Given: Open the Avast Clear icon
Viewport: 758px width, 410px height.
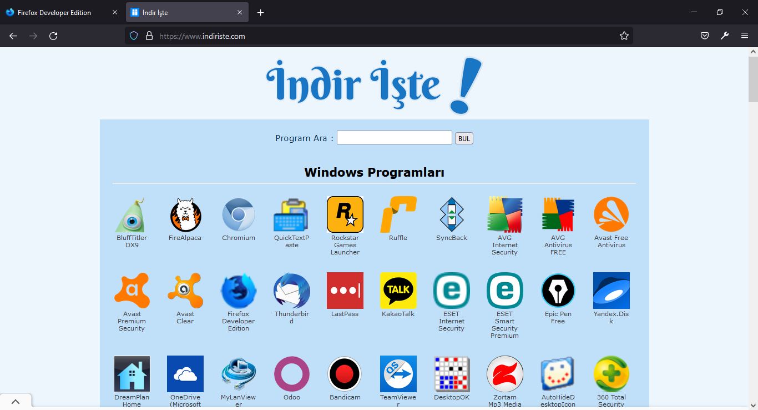Looking at the screenshot, I should [x=185, y=291].
